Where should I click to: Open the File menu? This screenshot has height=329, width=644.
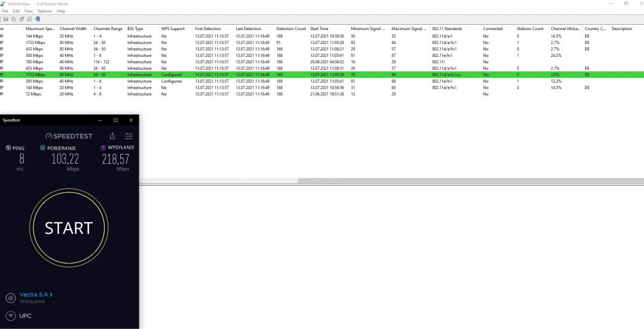5,11
